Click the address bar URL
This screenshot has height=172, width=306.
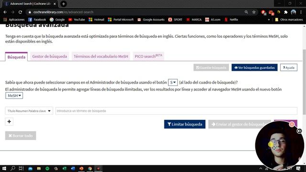[63, 12]
